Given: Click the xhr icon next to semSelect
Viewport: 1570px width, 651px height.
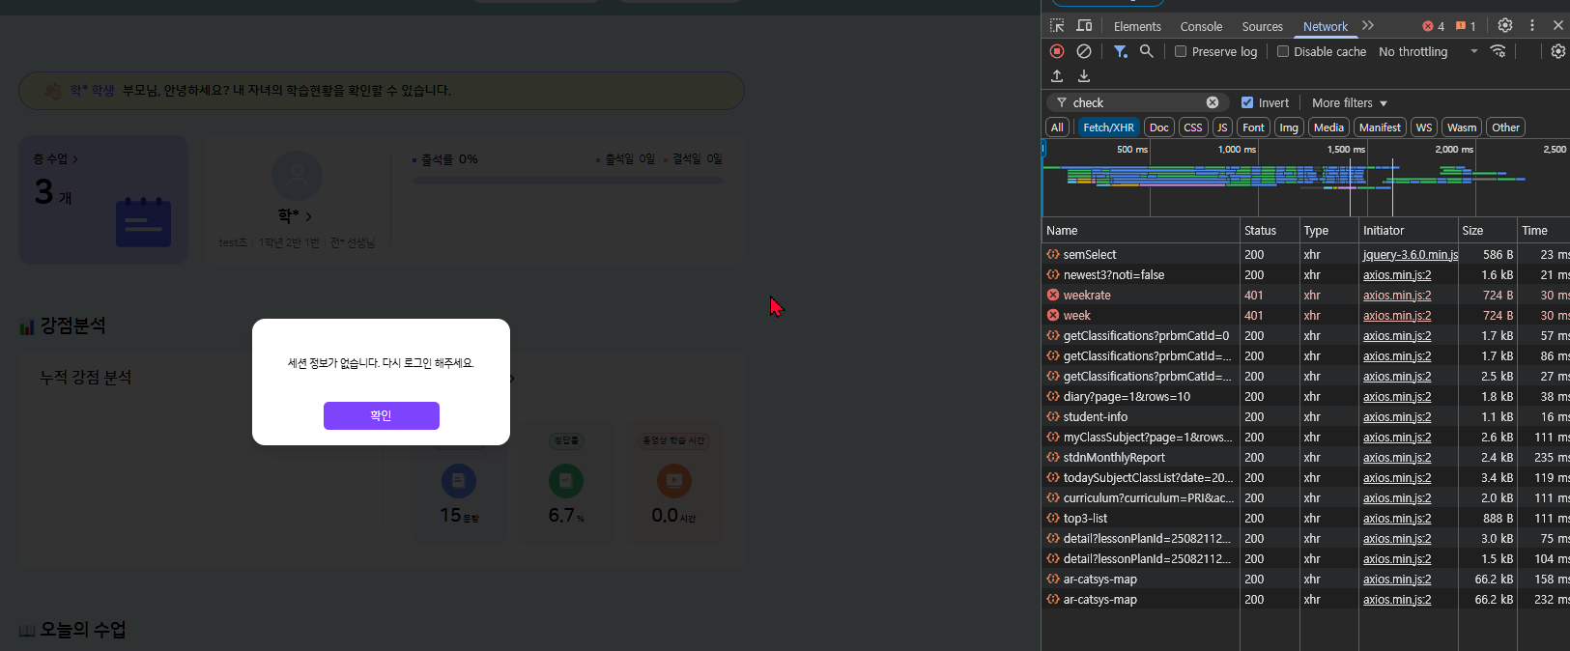Looking at the screenshot, I should coord(1053,254).
